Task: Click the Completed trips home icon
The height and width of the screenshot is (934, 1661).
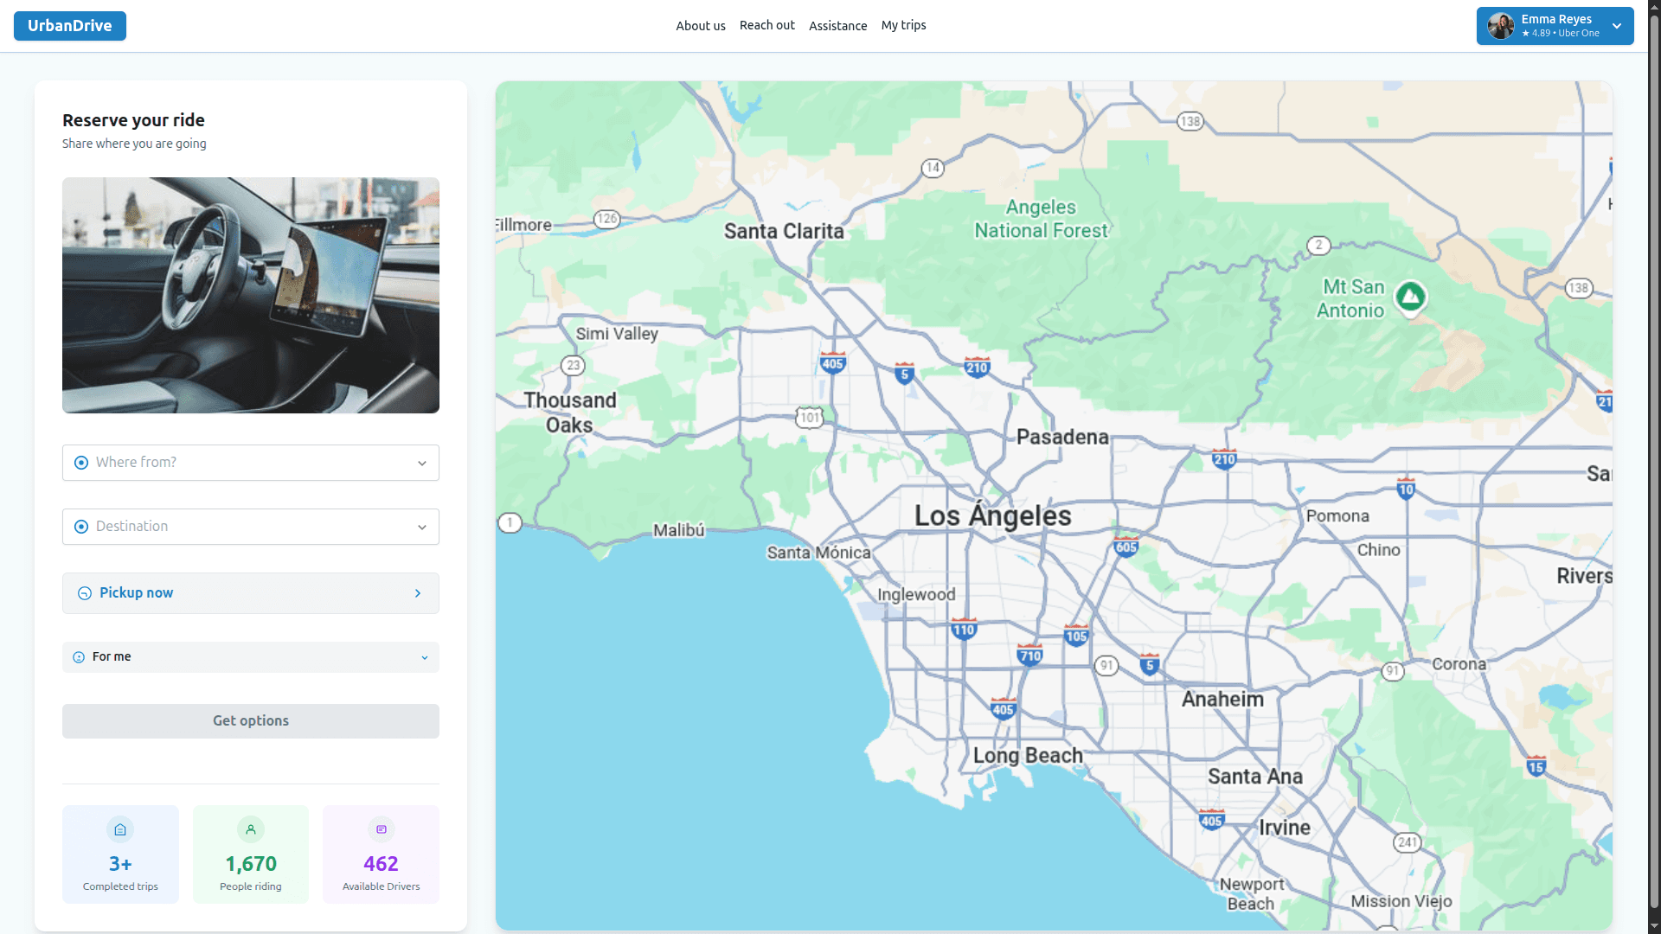Action: point(120,829)
